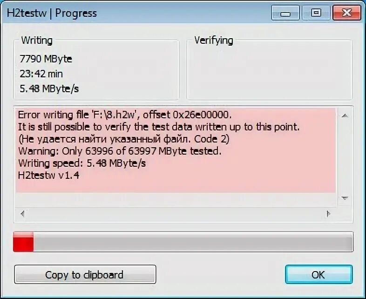This screenshot has height=299, width=366.
Task: Click the log's scroll down arrow
Action: (x=345, y=198)
